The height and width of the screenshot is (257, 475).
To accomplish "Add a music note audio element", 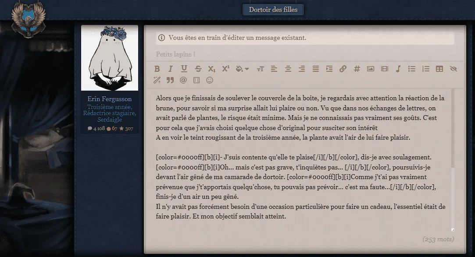I will coord(398,69).
